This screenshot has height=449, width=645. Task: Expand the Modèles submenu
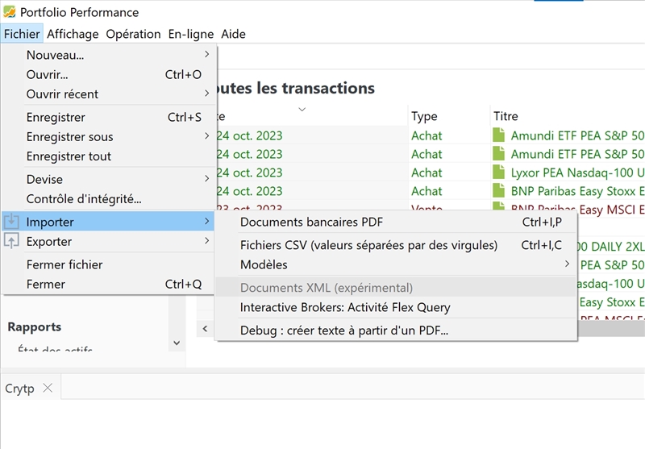point(396,264)
